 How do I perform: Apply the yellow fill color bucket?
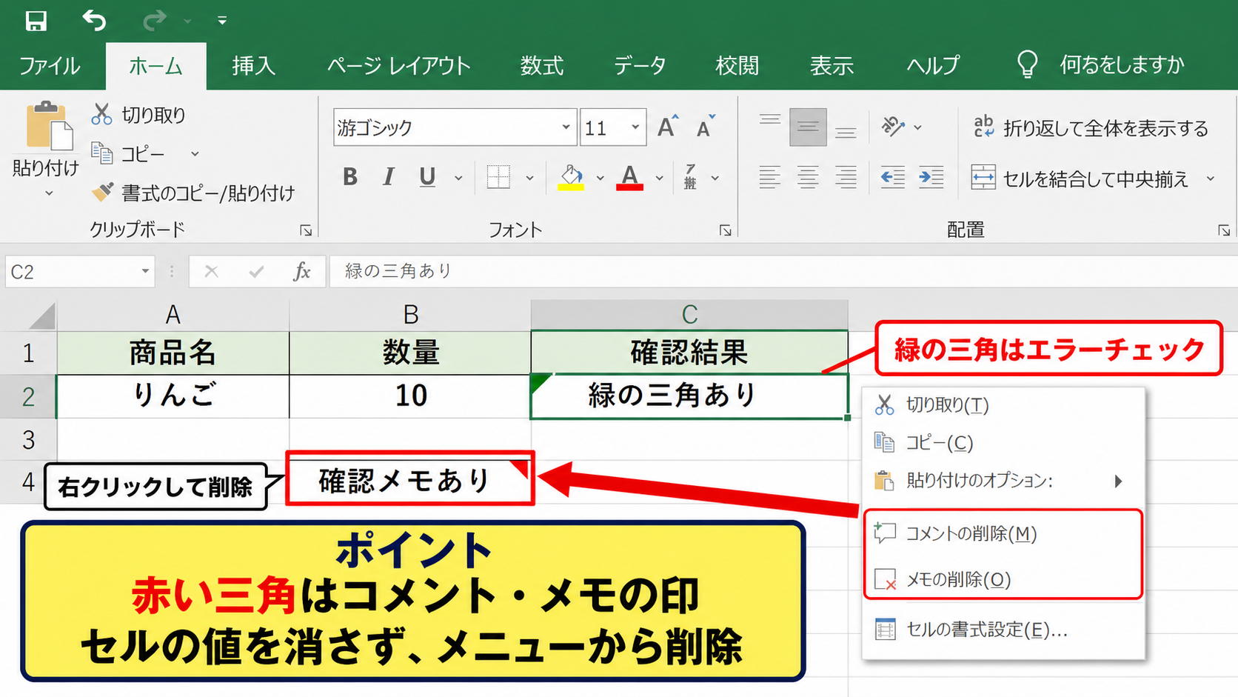coord(570,177)
